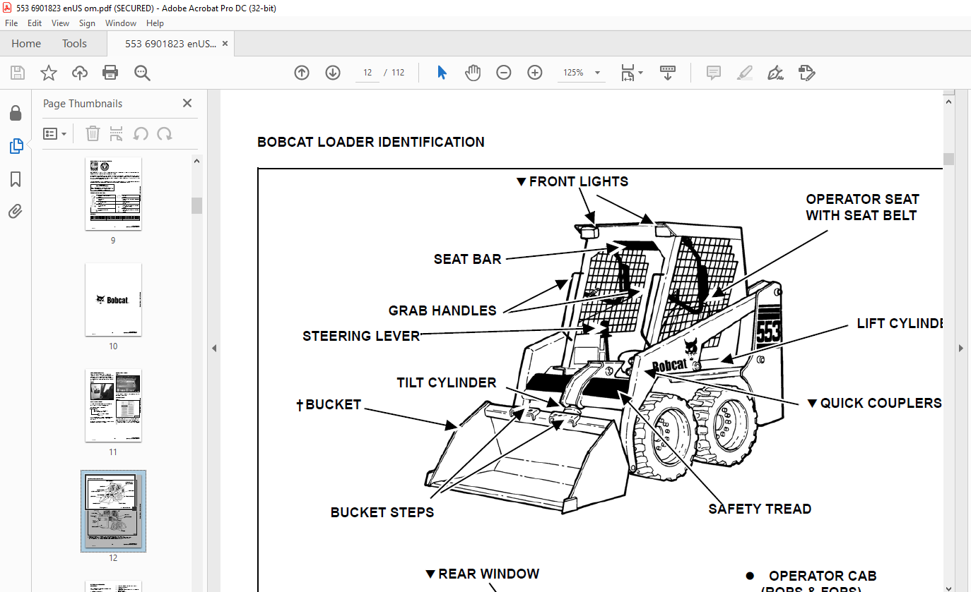This screenshot has width=971, height=592.
Task: Delete selected page trash icon
Action: click(93, 133)
